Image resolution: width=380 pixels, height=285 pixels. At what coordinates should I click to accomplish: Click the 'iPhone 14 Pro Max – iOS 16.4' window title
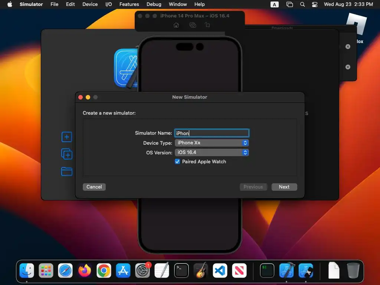194,16
